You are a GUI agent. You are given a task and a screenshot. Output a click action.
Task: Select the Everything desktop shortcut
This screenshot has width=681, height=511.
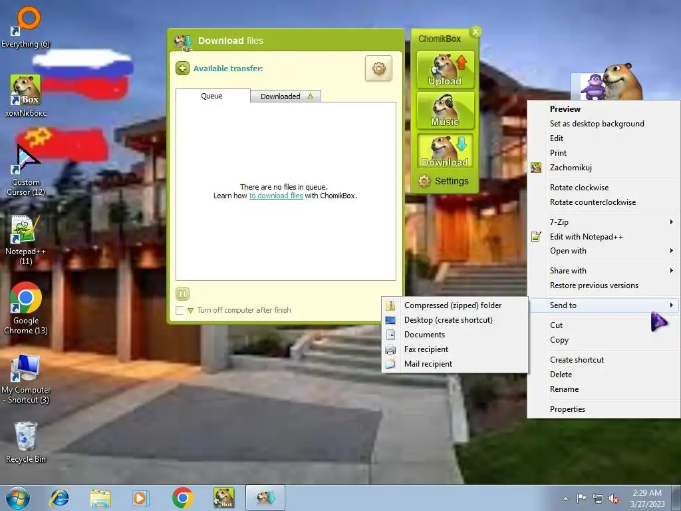coord(26,27)
